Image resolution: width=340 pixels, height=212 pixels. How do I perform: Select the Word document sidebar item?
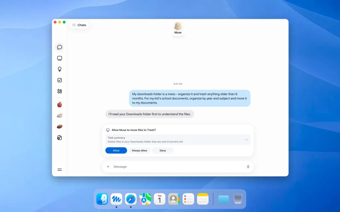[x=59, y=137]
